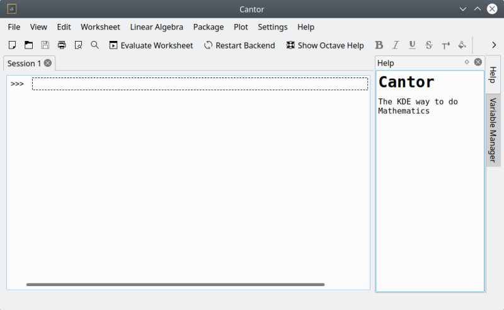Open a file with the folder icon
Viewport: 504px width, 310px height.
tap(28, 45)
